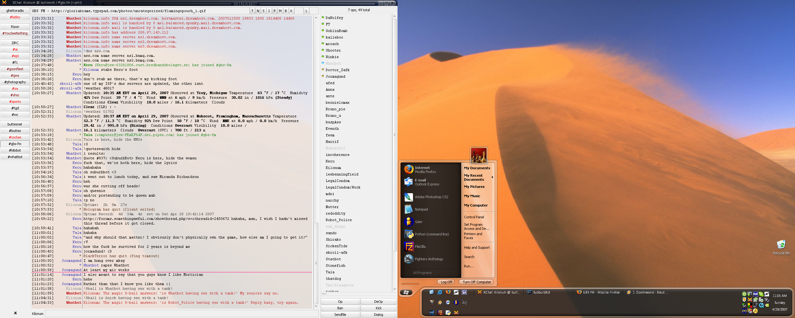Toggle channel keyword mode K
Screen dimensions: 795x318
(x=291, y=11)
